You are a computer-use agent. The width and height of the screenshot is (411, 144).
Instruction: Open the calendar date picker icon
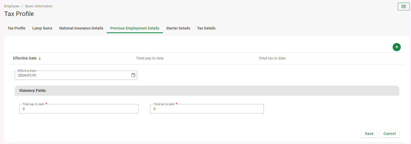[x=133, y=75]
